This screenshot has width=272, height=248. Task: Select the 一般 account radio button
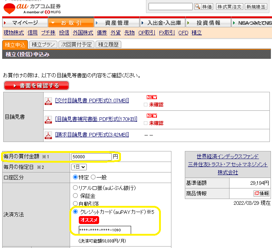point(93,177)
